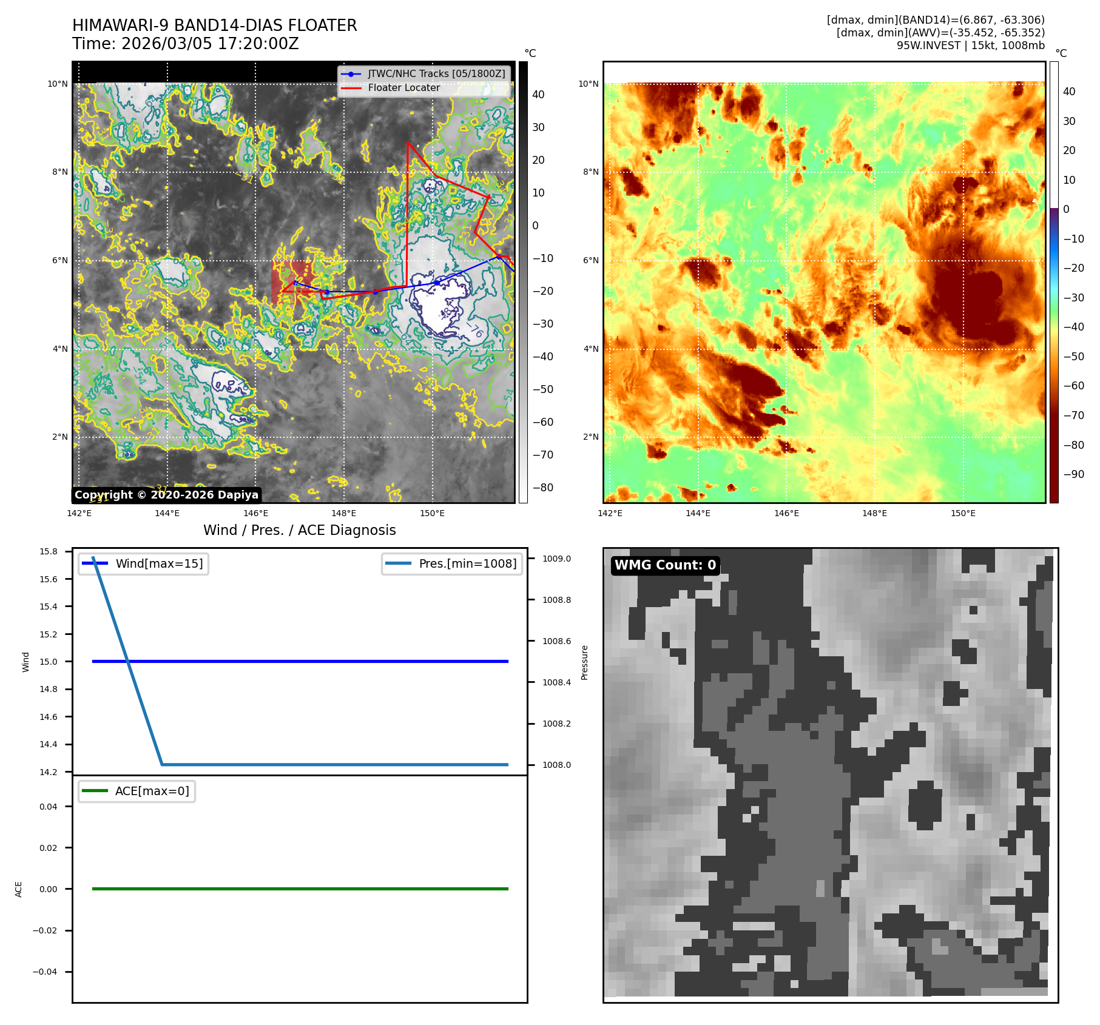The image size is (1100, 1025).
Task: Click the Copyright Dapiya watermark
Action: pyautogui.click(x=166, y=495)
